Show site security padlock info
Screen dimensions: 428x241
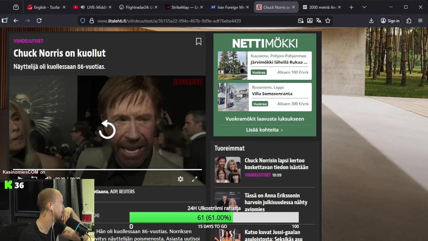(x=92, y=21)
